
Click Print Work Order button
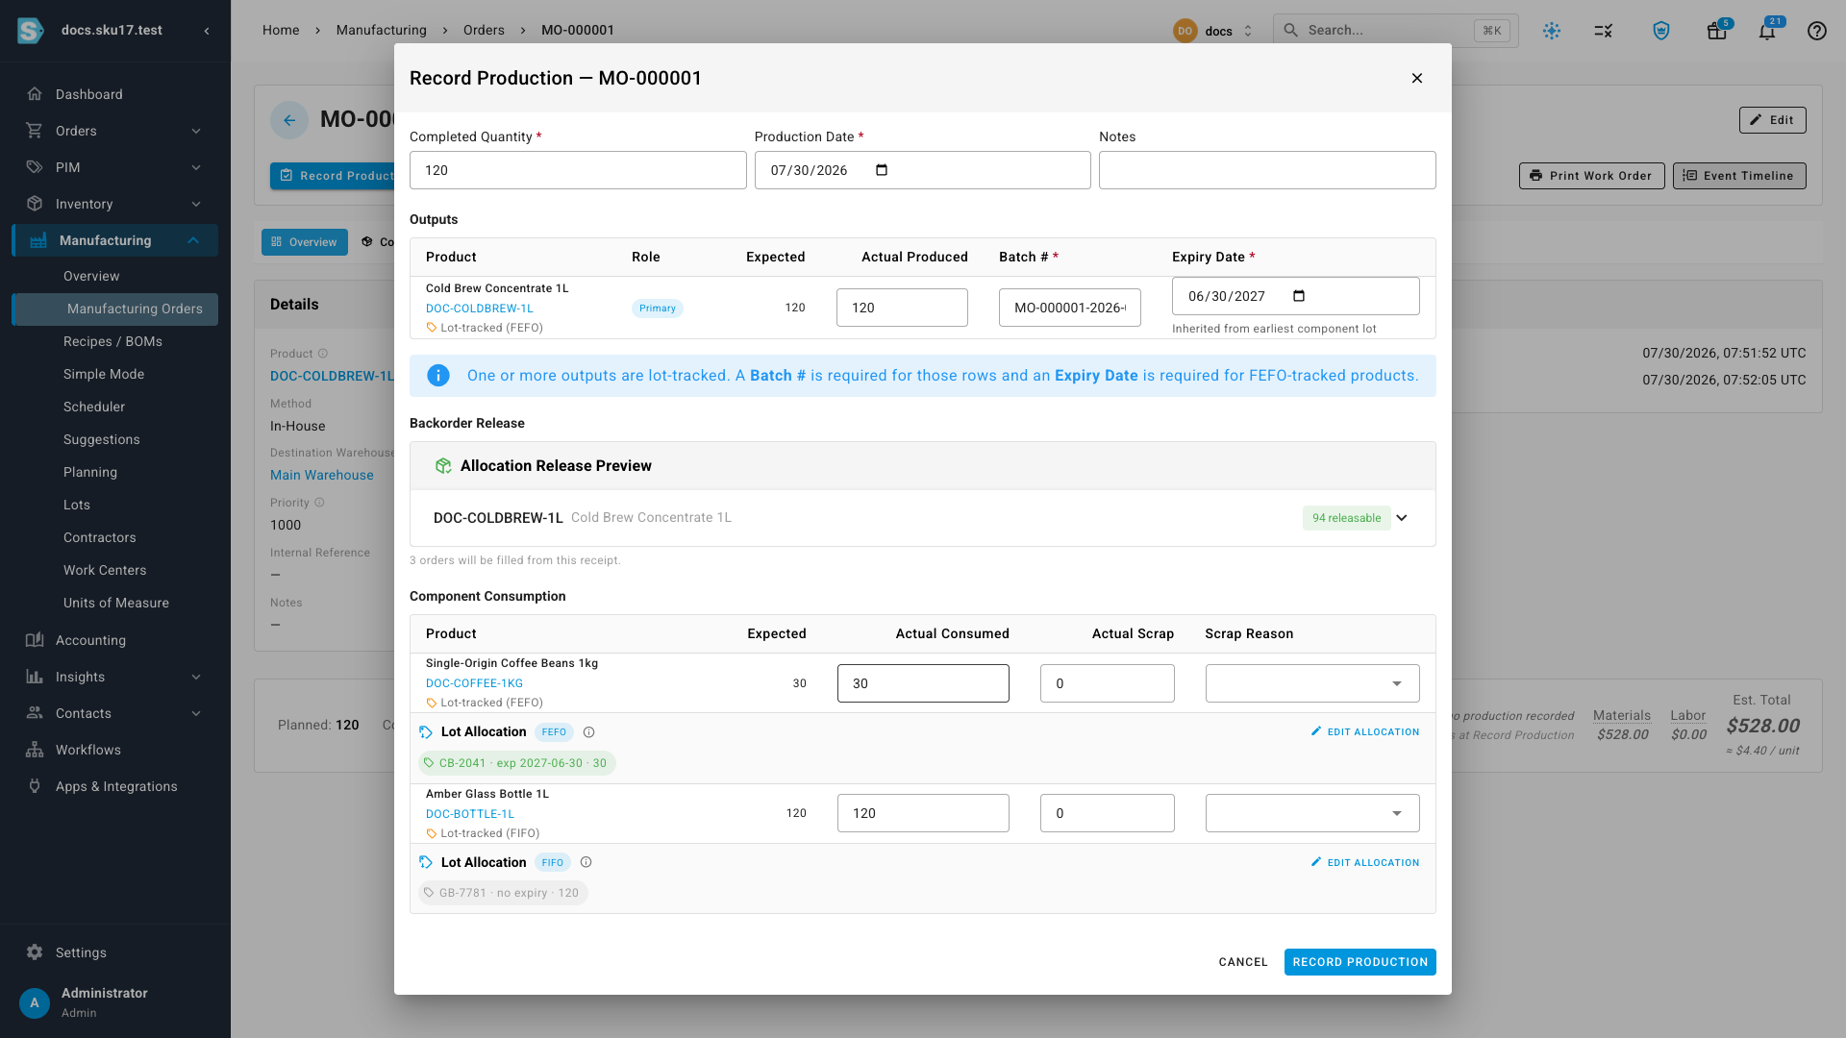(1591, 176)
